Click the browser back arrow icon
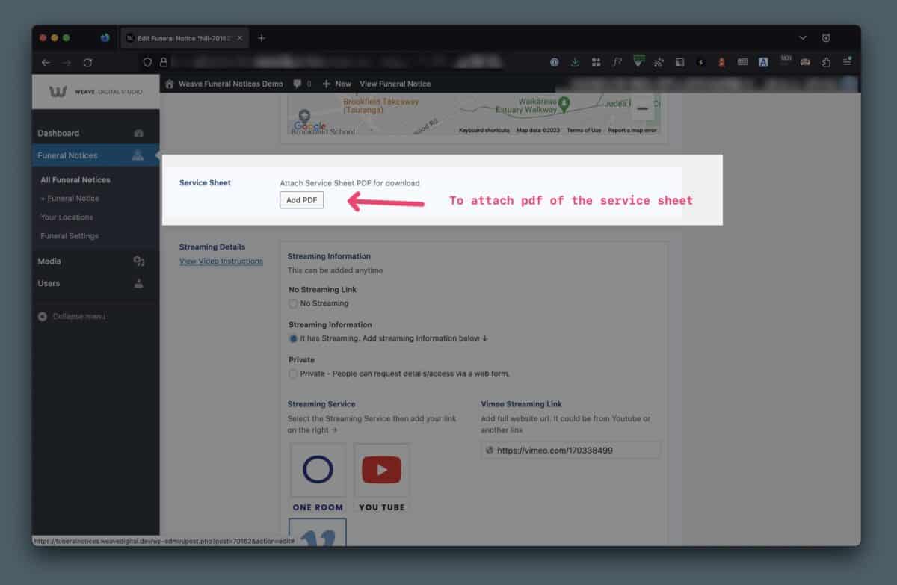897x585 pixels. (x=46, y=63)
